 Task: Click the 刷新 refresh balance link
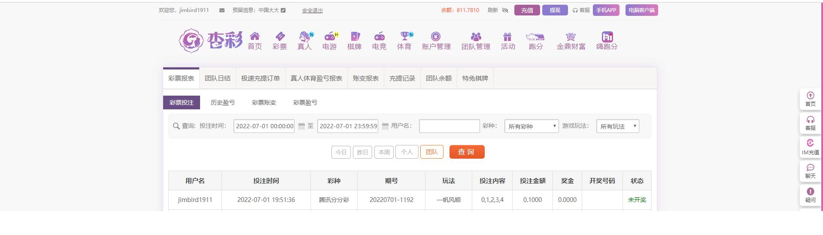point(493,10)
